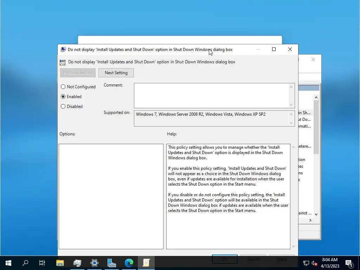360x270 pixels.
Task: Click the Help description text pane
Action: 228,197
